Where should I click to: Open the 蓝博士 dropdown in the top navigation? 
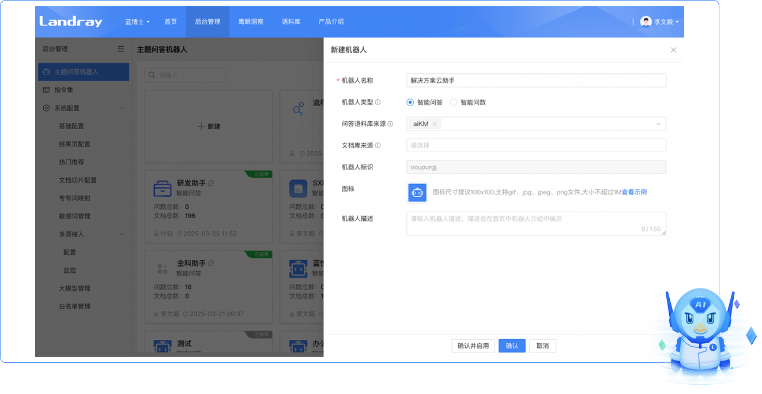(x=137, y=21)
